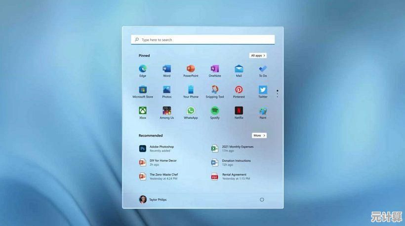This screenshot has width=405, height=226.
Task: Click the Type here to search box
Action: [203, 40]
